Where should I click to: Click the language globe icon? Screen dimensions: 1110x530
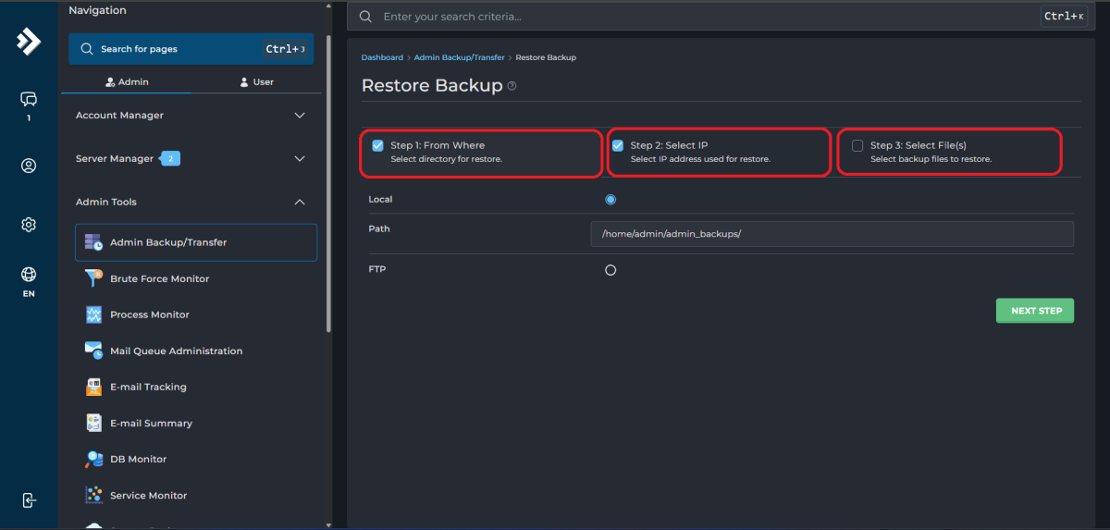(29, 275)
